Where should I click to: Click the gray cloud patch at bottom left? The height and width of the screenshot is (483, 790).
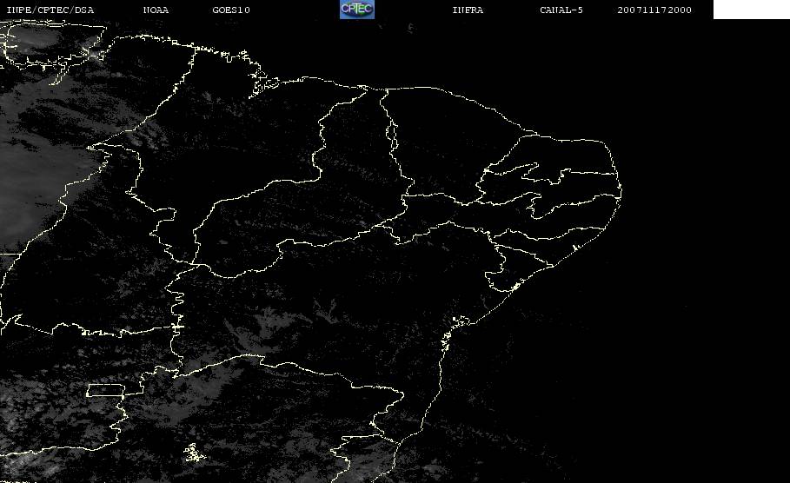pos(52,434)
